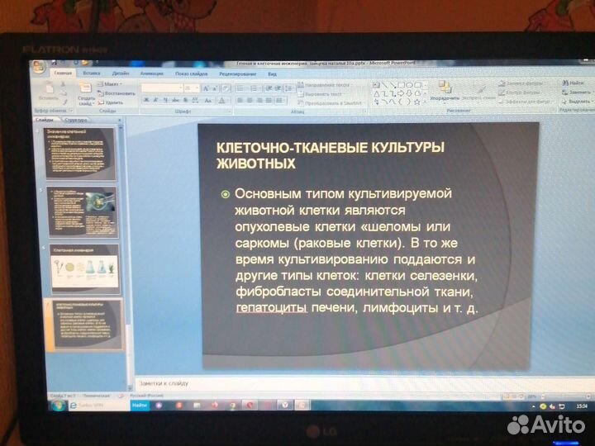The width and height of the screenshot is (595, 446).
Task: Click the underlined word гепатоциты on slide
Action: (x=271, y=307)
